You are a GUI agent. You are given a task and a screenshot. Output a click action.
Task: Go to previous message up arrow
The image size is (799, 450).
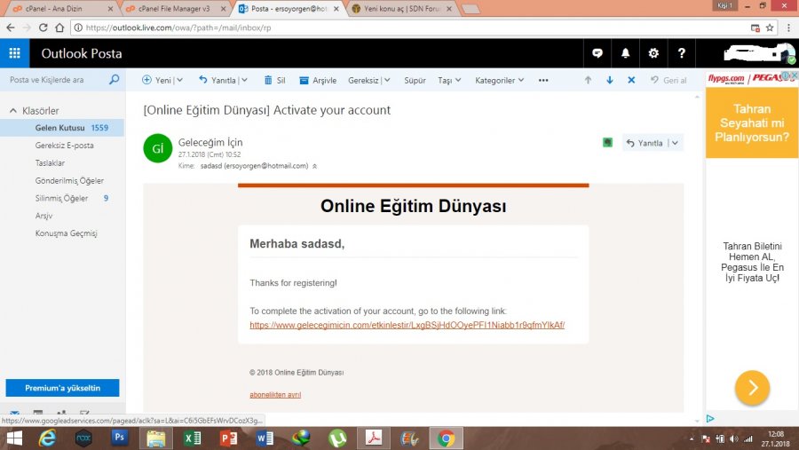[588, 80]
